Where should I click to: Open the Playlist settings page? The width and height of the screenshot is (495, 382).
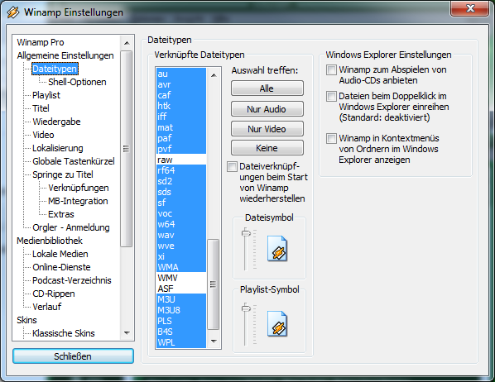[x=46, y=95]
